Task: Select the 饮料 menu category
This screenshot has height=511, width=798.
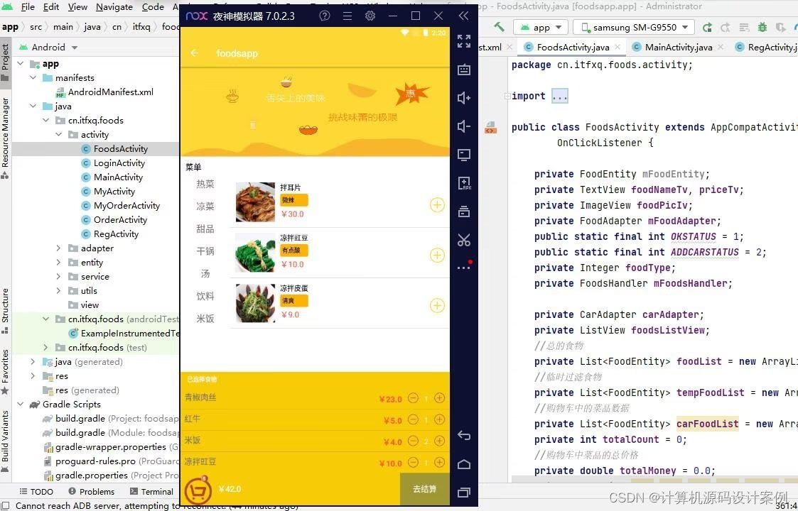Action: (205, 296)
